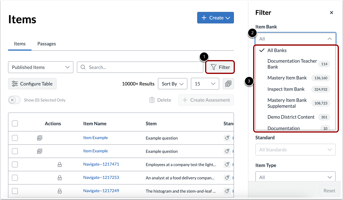The width and height of the screenshot is (343, 200).
Task: Select Inspect Item Bank option
Action: (295, 89)
